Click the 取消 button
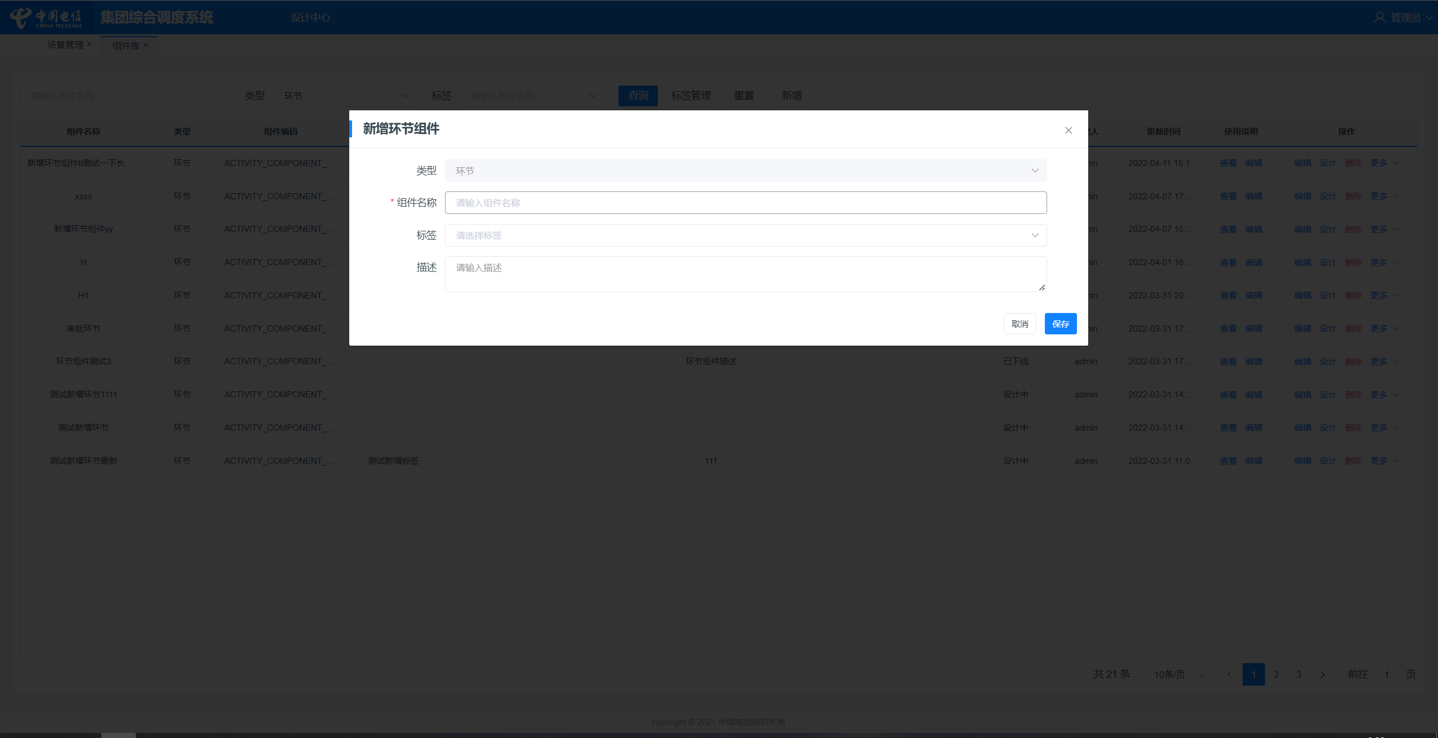 pyautogui.click(x=1020, y=324)
